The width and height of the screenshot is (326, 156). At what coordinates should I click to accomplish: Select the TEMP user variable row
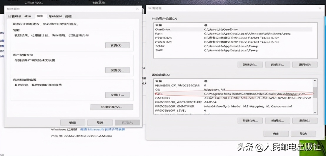point(233,46)
